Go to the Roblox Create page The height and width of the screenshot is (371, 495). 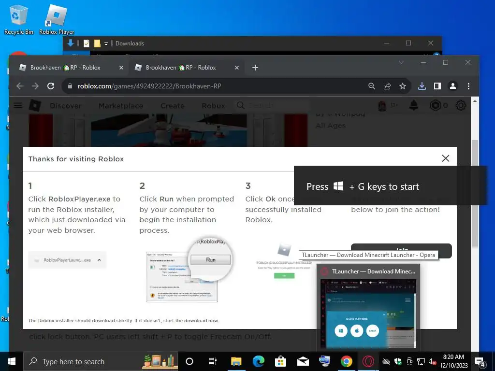172,106
